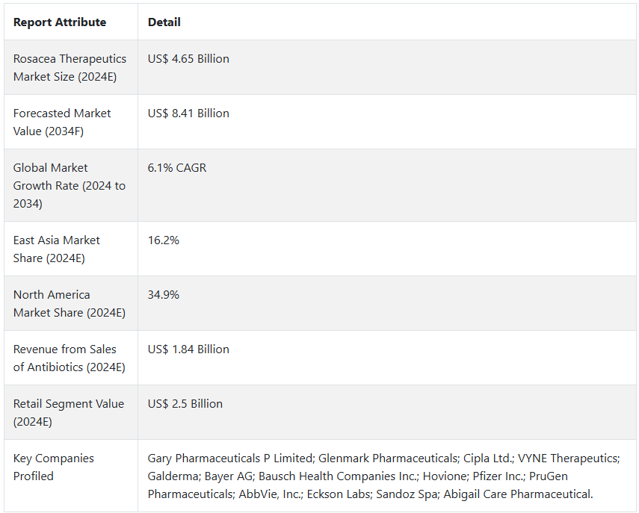The image size is (639, 513).
Task: Click the Detail column header
Action: click(x=164, y=22)
